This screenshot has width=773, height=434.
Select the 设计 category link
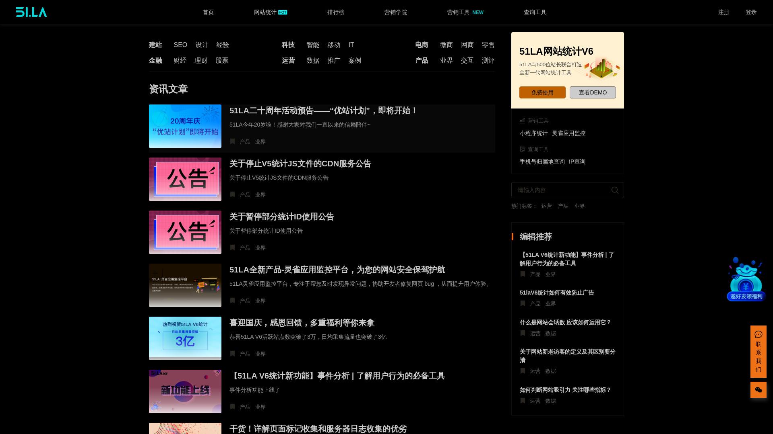pos(202,45)
